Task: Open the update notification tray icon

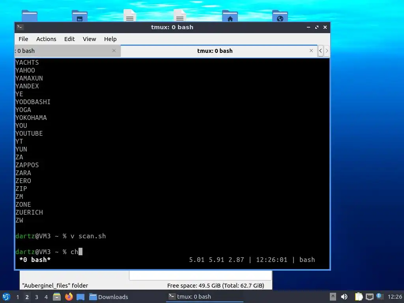Action: point(379,296)
